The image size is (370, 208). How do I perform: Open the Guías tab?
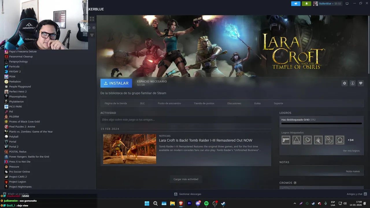point(257,103)
